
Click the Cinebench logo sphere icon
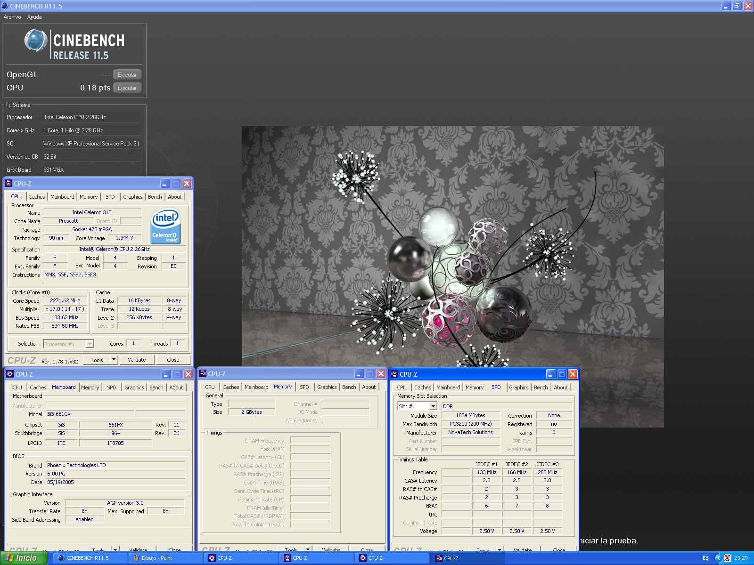click(36, 41)
